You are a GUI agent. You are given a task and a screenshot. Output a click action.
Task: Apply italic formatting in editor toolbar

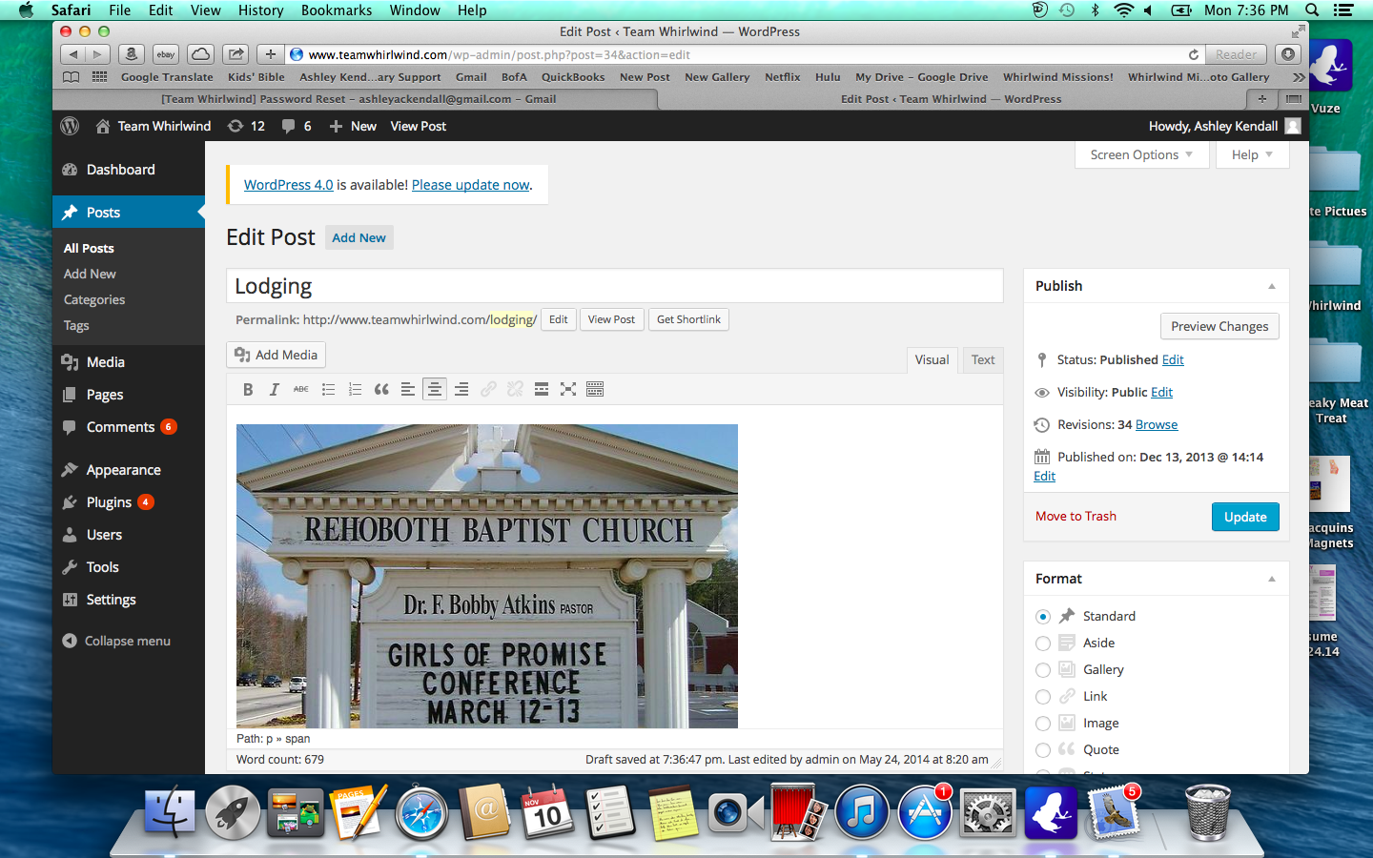point(275,389)
